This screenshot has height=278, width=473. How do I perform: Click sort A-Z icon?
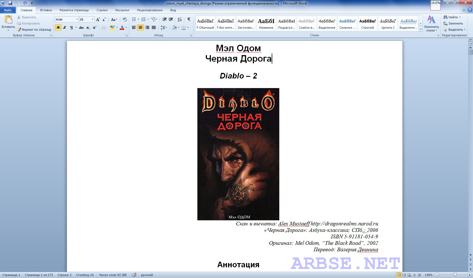tap(180, 19)
